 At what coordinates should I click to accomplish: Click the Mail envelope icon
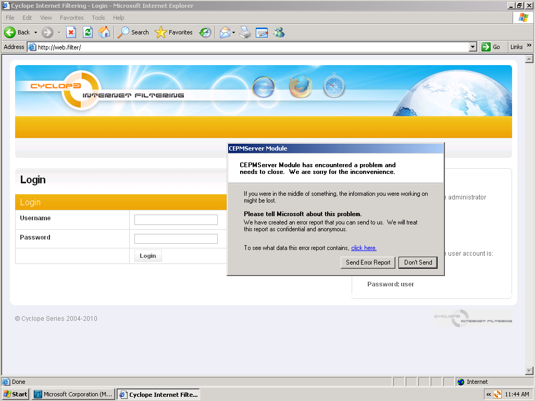225,32
